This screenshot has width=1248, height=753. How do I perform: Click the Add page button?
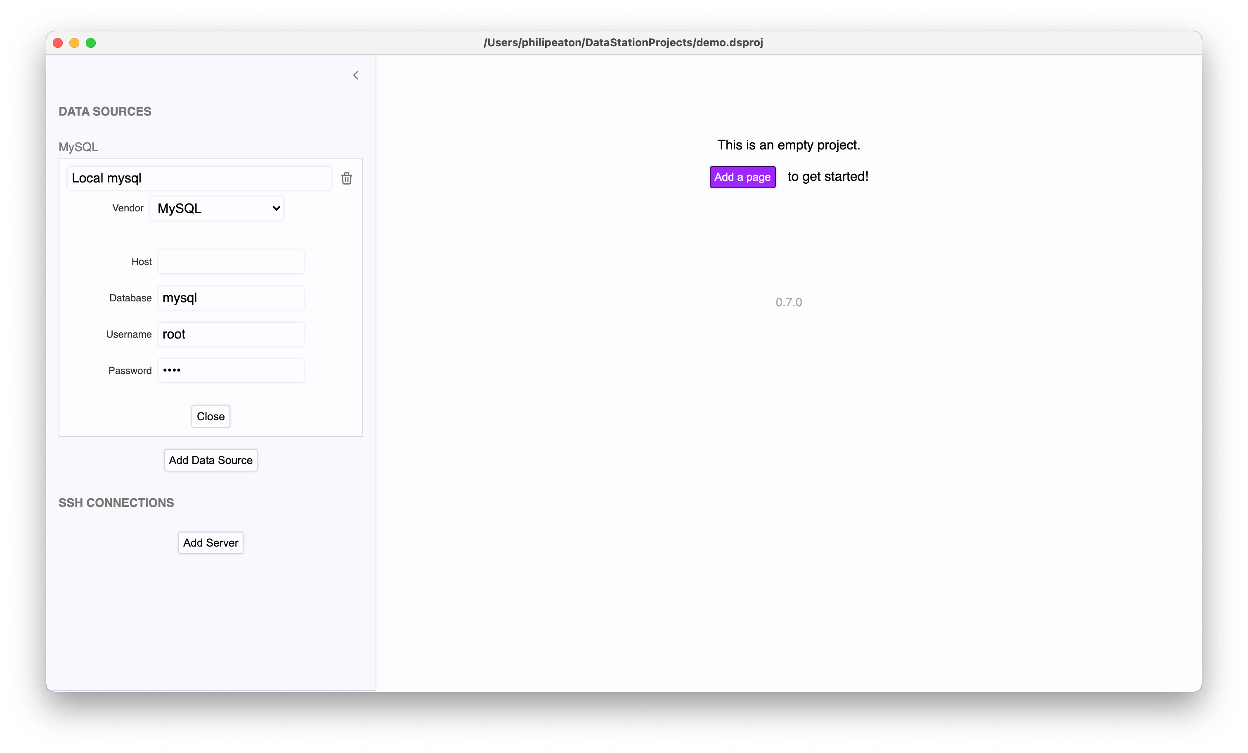coord(742,177)
